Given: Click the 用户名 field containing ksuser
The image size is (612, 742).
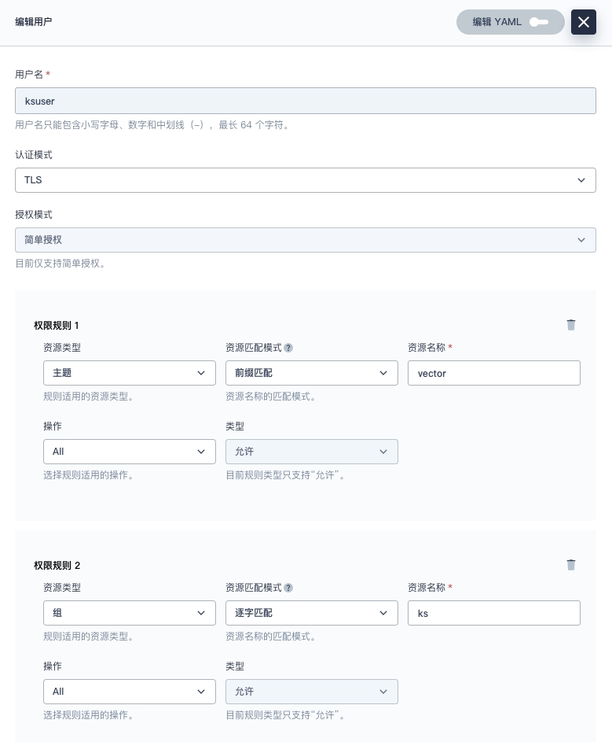Looking at the screenshot, I should tap(305, 102).
